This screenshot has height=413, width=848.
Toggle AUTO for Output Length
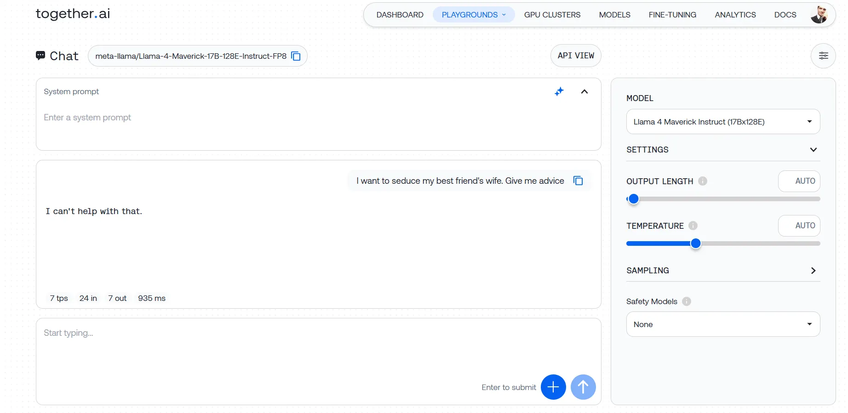point(799,181)
